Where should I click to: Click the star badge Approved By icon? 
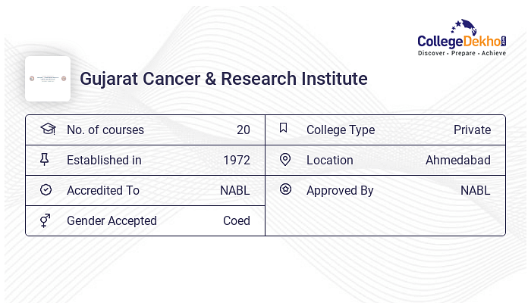pos(285,189)
